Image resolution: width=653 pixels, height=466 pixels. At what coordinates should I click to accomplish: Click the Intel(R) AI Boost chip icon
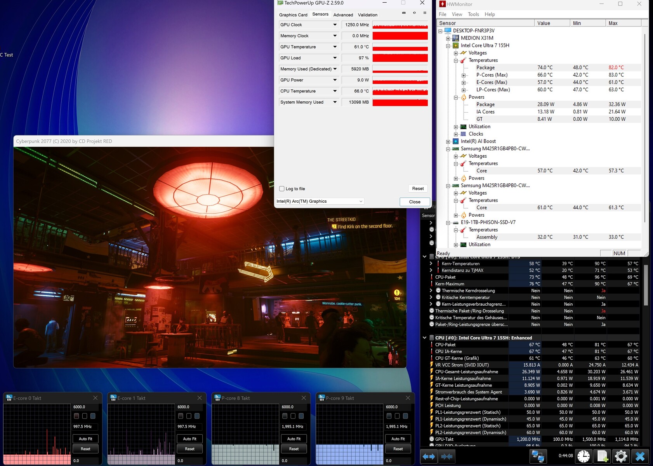(x=455, y=141)
